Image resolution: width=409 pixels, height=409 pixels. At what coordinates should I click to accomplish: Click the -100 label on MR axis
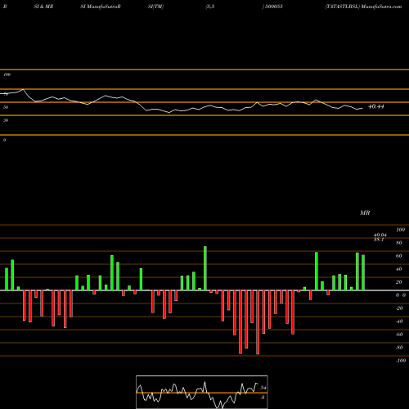[401, 361]
